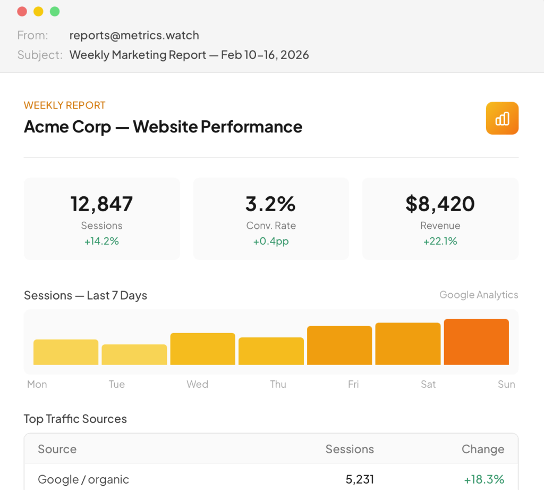Viewport: 544px width, 490px height.
Task: Click the Wed axis label
Action: click(x=198, y=384)
